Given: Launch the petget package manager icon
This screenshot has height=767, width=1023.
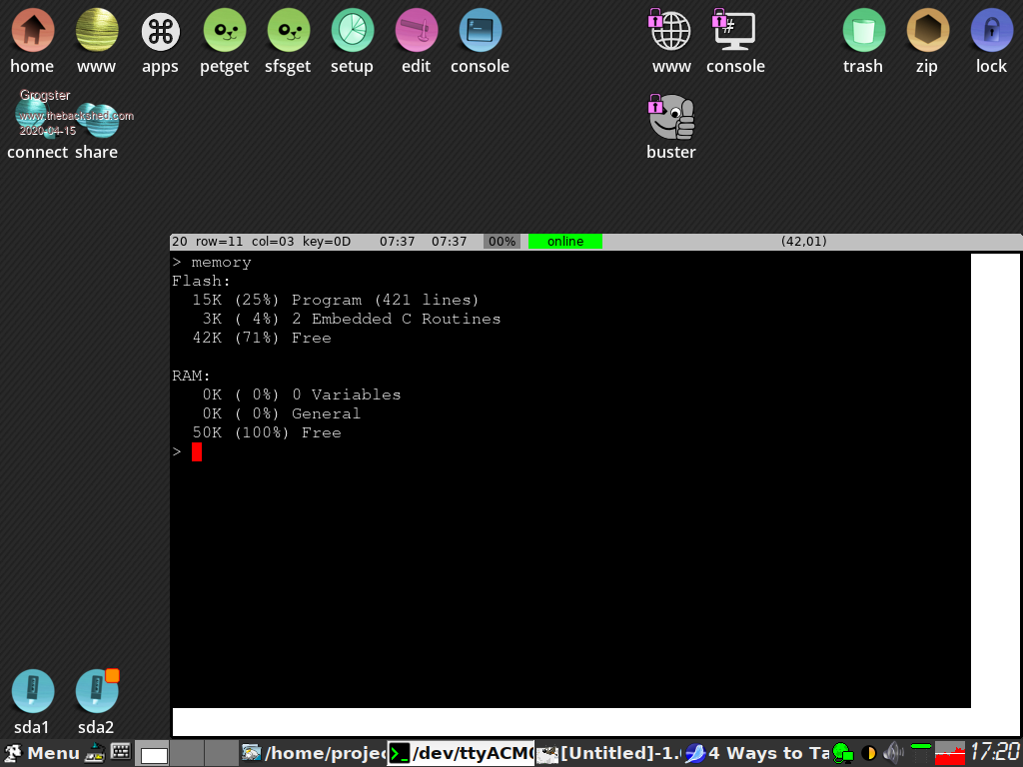Looking at the screenshot, I should pos(224,31).
